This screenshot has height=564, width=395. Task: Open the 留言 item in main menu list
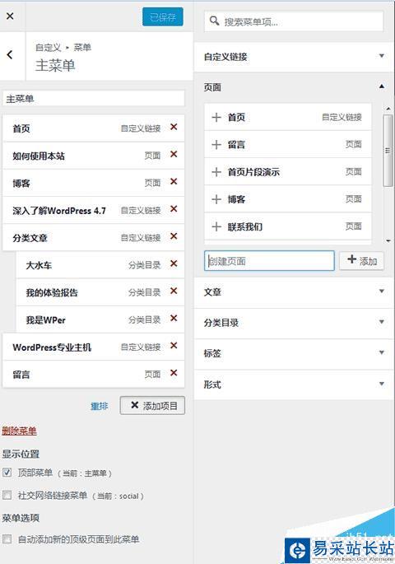tap(94, 375)
